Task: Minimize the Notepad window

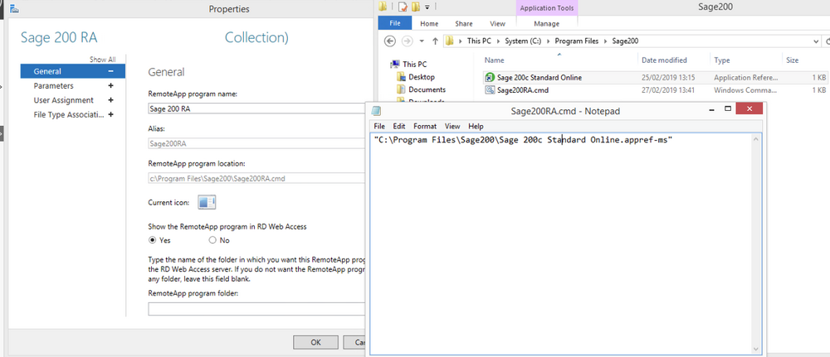Action: coord(712,109)
